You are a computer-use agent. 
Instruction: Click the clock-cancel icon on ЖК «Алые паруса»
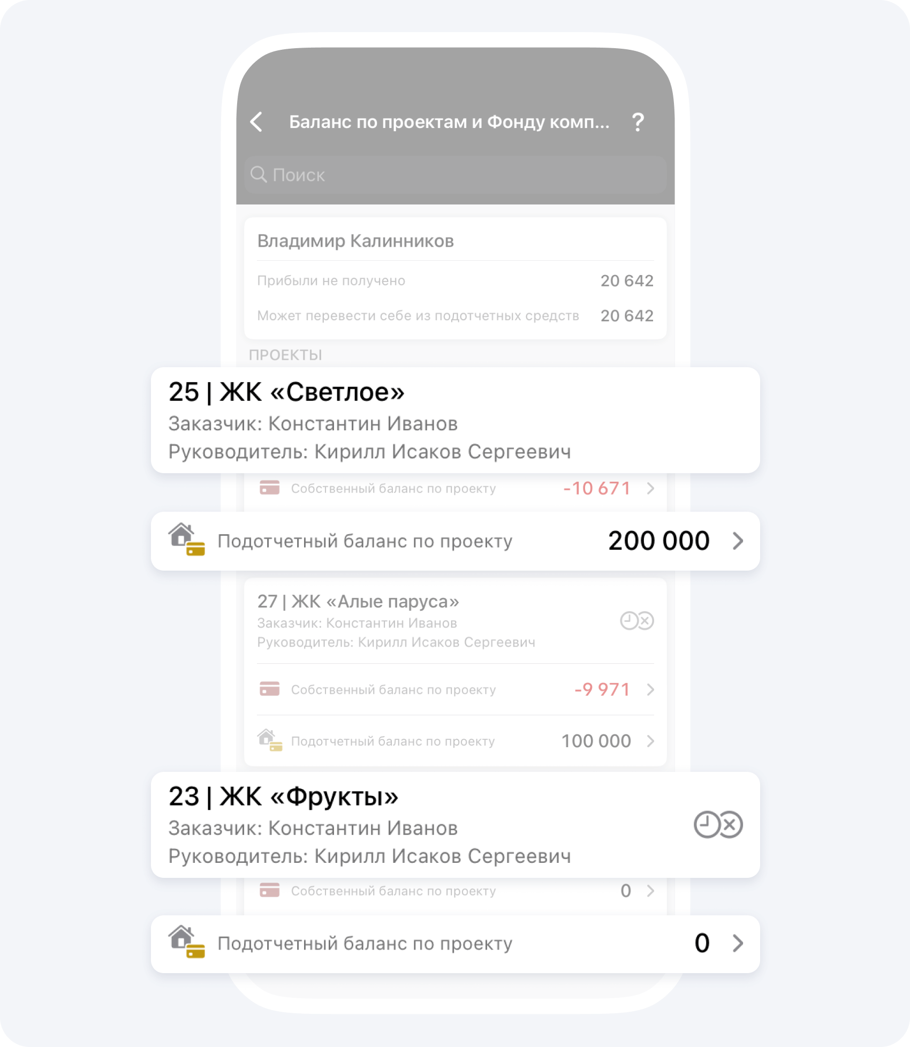point(637,621)
